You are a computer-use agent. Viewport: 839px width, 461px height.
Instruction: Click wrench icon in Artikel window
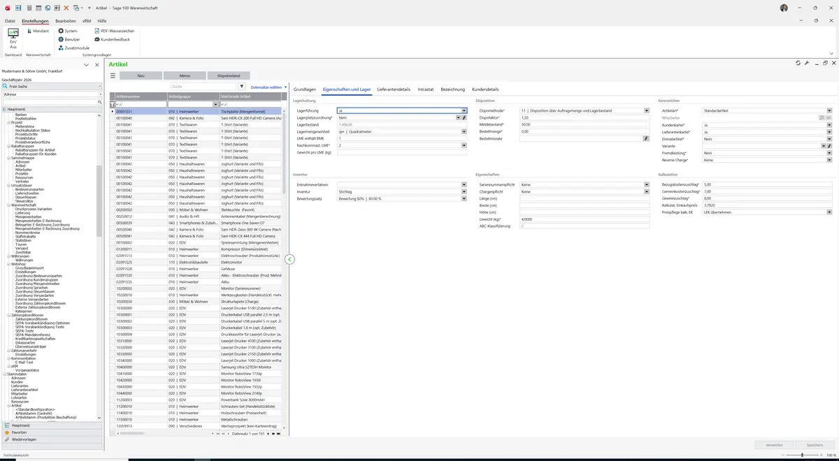807,63
